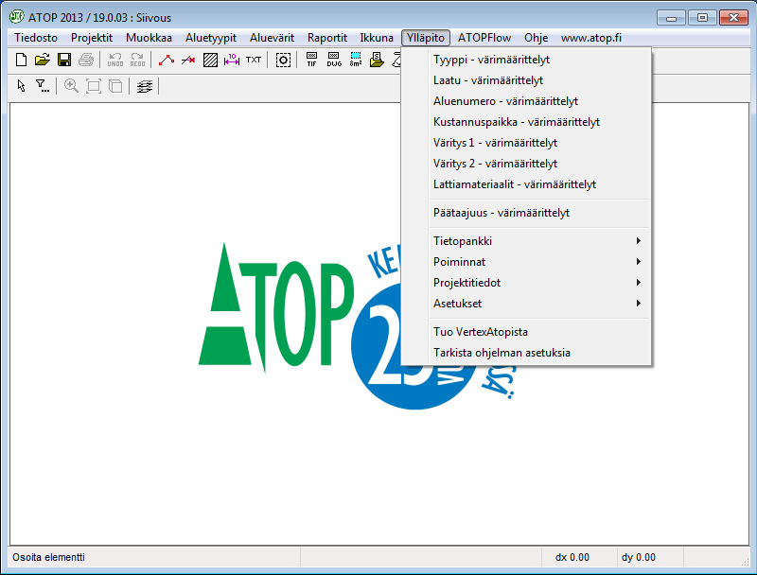Maximize the ATOP window
Screen dimensions: 757x575
point(702,17)
